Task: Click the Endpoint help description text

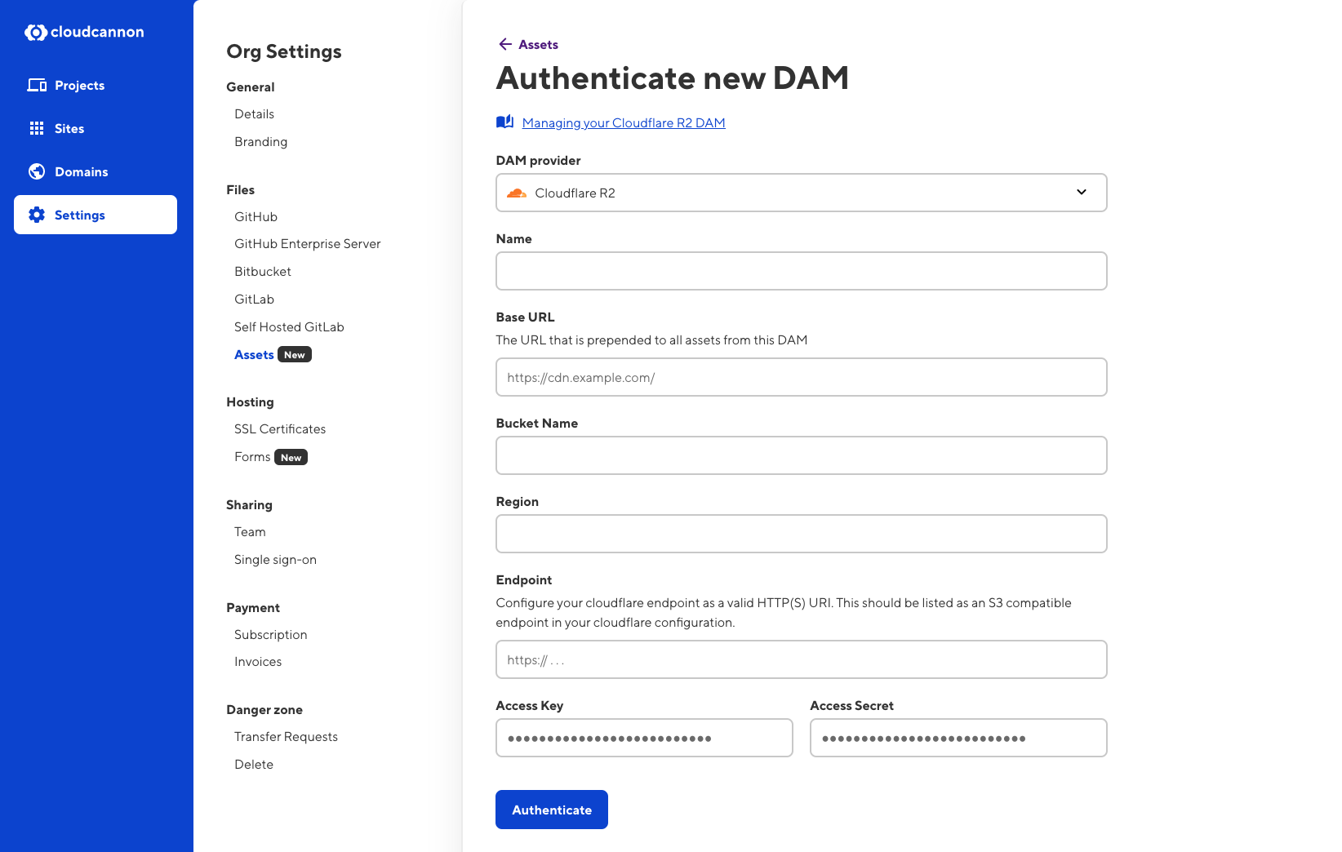Action: pyautogui.click(x=784, y=613)
